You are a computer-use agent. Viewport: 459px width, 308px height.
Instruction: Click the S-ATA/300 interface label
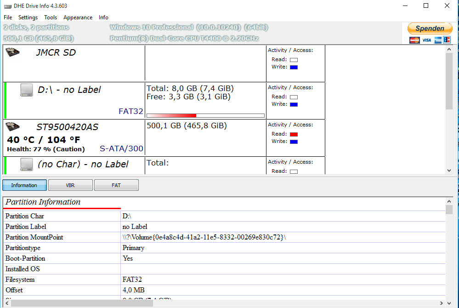(x=121, y=148)
